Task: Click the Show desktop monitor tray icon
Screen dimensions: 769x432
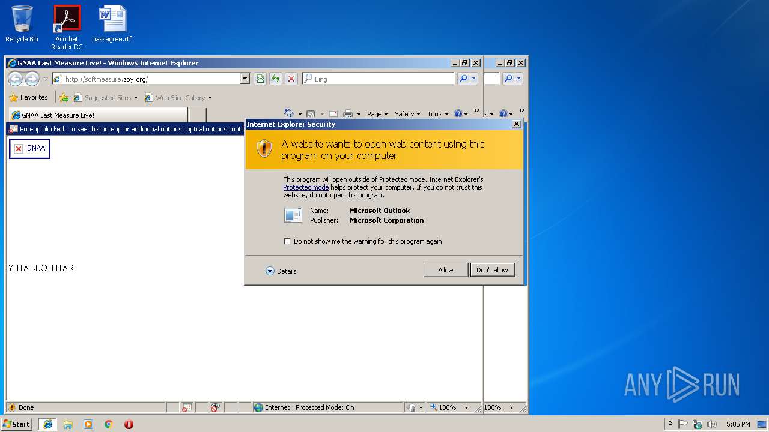Action: (762, 424)
